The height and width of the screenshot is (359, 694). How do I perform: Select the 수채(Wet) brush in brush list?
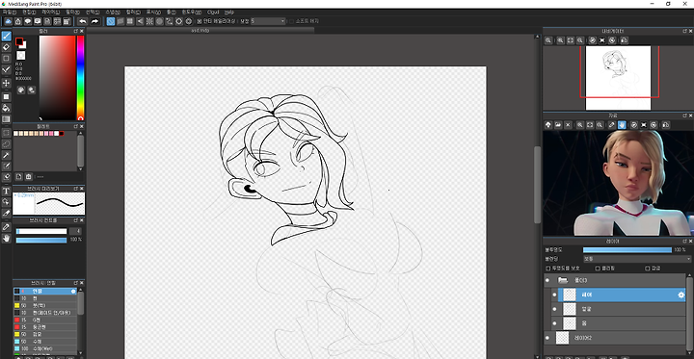[44, 348]
